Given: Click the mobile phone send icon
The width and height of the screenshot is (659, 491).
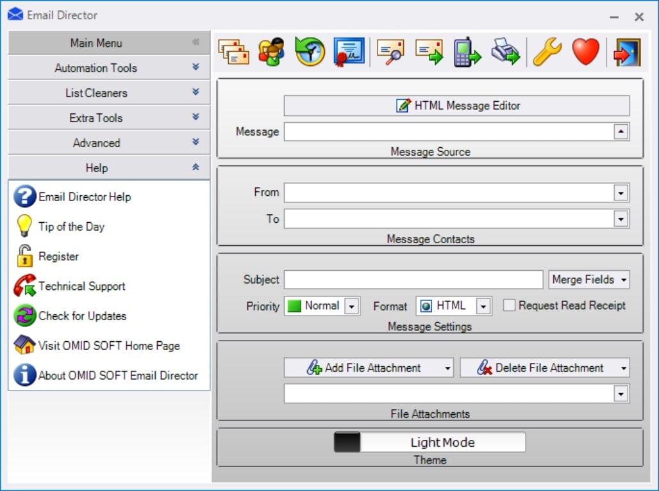Looking at the screenshot, I should pos(467,52).
